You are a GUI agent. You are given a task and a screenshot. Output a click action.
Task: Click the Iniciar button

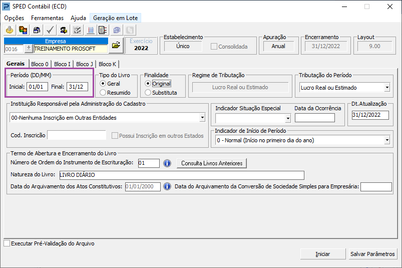(322, 254)
